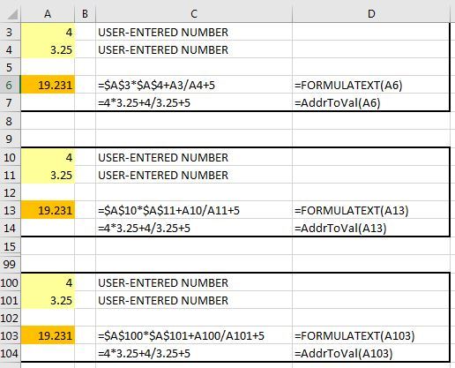Select column A header

48,14
